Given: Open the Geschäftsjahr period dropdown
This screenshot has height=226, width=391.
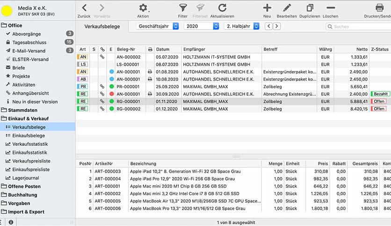Looking at the screenshot, I should point(157,26).
